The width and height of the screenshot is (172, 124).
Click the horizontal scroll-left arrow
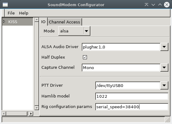[4, 114]
